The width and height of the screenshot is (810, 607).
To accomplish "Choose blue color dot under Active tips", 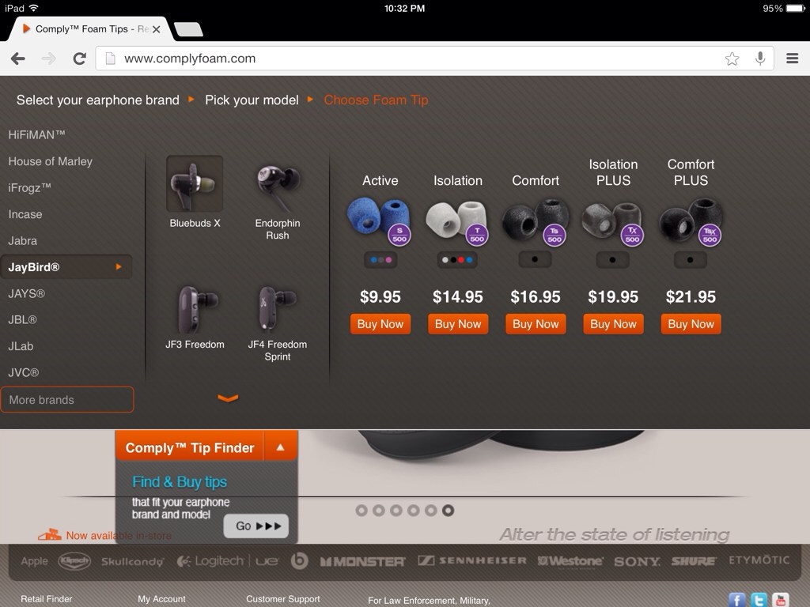I will point(373,259).
